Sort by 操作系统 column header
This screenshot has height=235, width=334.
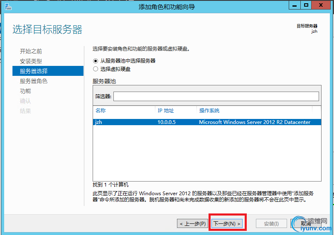click(209, 111)
